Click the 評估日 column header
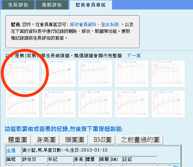This screenshot has height=167, width=193. (34, 159)
